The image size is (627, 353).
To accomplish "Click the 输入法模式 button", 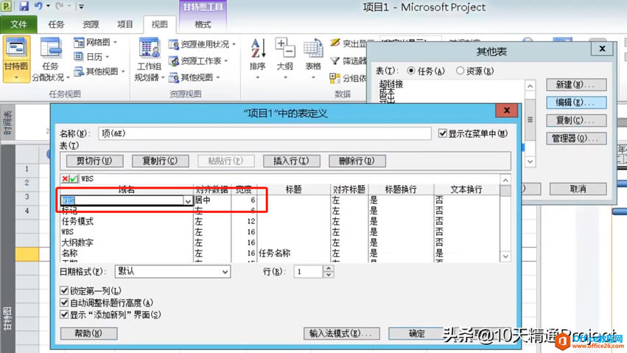I will (x=341, y=333).
